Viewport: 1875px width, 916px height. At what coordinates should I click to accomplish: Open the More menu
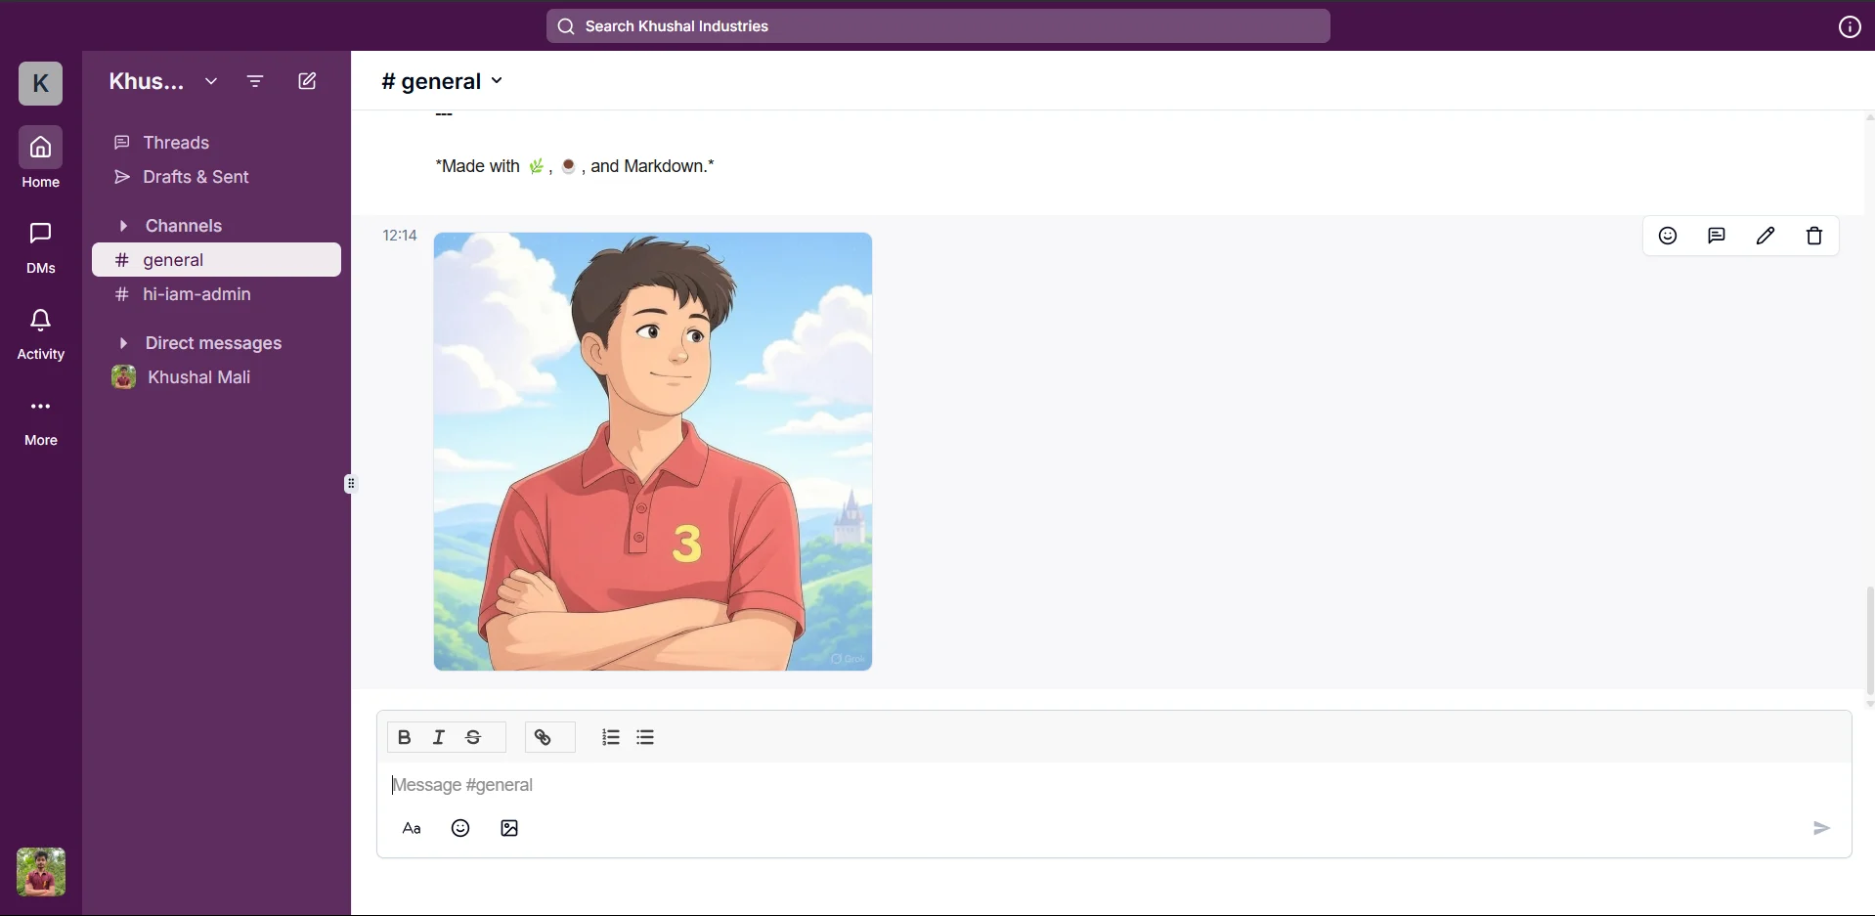(x=40, y=421)
